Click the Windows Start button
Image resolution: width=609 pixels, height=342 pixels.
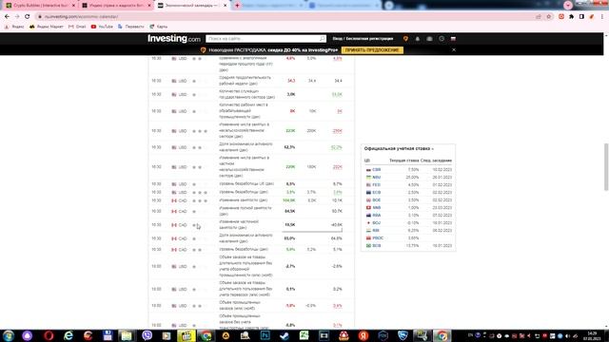pyautogui.click(x=9, y=335)
